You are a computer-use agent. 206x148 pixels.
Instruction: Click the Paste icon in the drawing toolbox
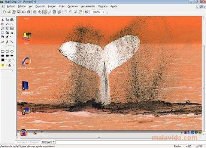pos(12,20)
